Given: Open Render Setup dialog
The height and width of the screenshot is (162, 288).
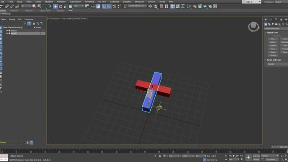Looking at the screenshot, I should [195, 6].
